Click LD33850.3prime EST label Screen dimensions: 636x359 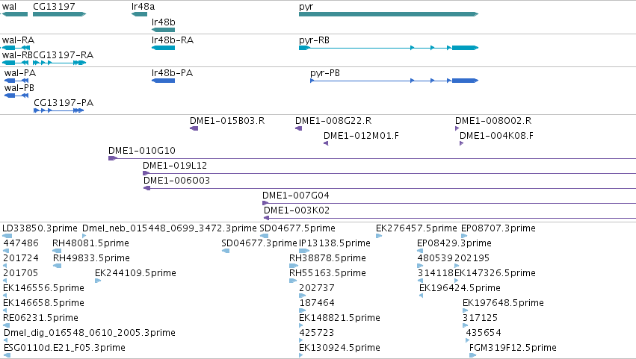click(x=40, y=228)
